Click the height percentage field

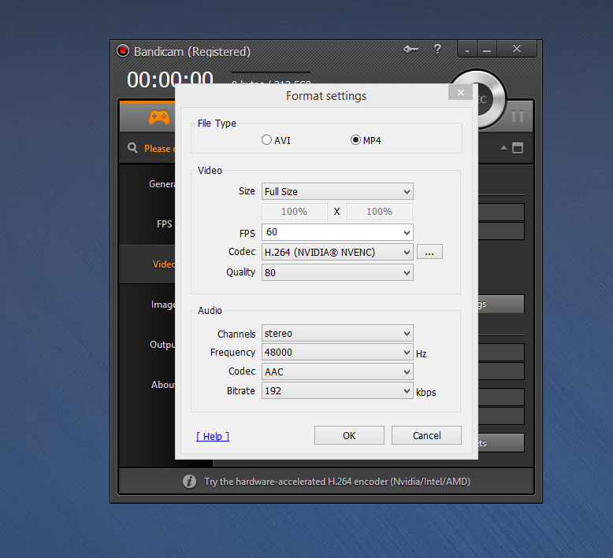point(379,211)
